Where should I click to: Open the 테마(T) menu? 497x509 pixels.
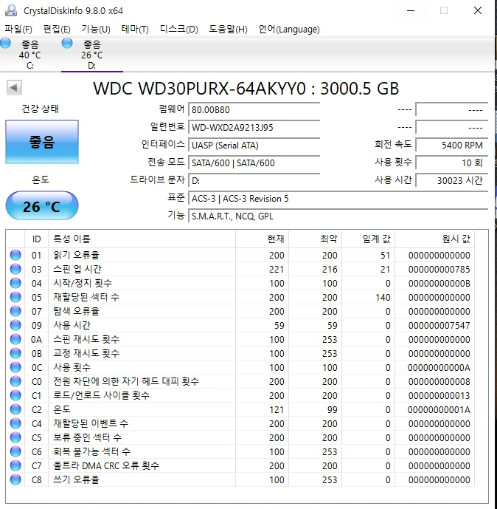[135, 30]
